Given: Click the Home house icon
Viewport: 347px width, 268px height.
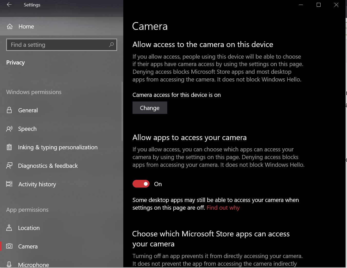Looking at the screenshot, I should point(10,26).
